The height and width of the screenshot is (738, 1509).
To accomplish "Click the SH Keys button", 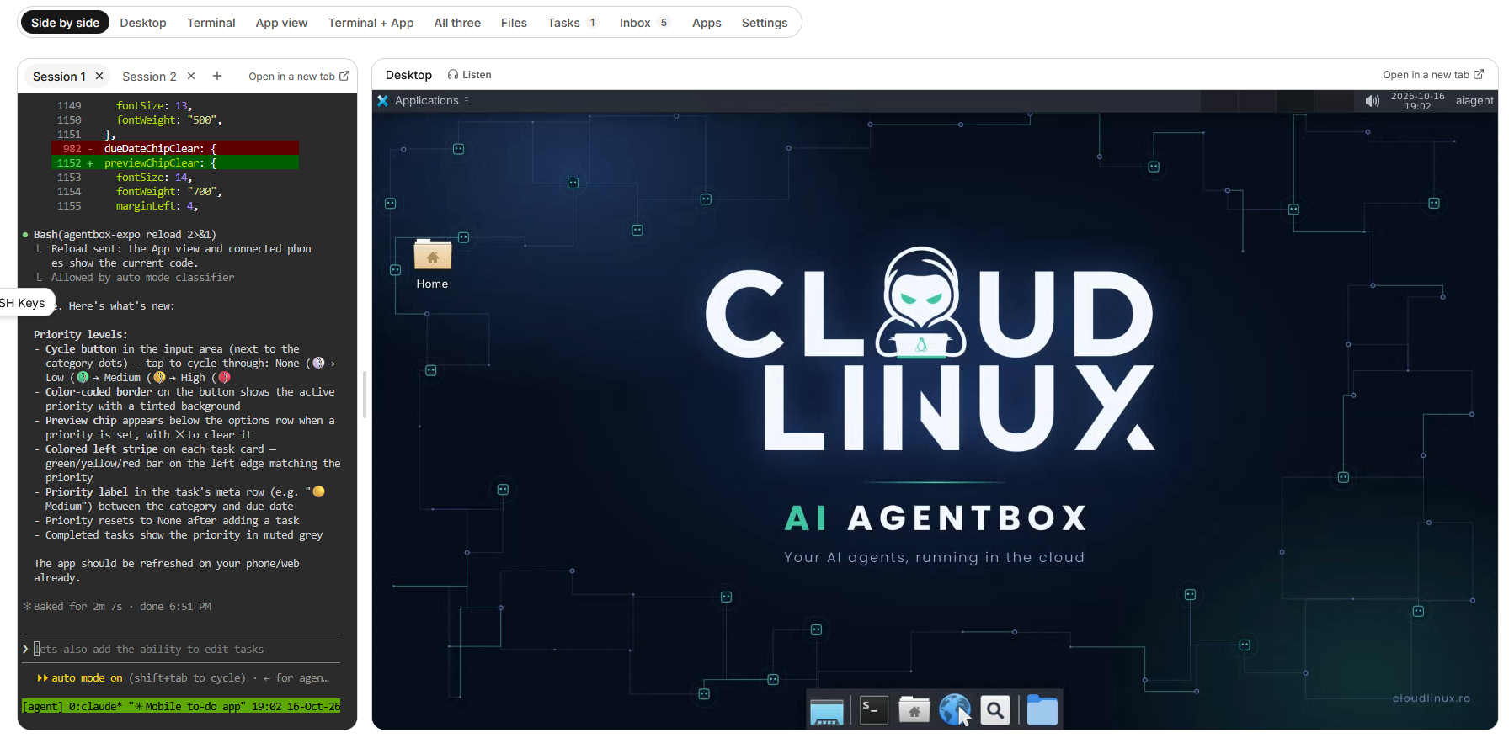I will (x=25, y=303).
